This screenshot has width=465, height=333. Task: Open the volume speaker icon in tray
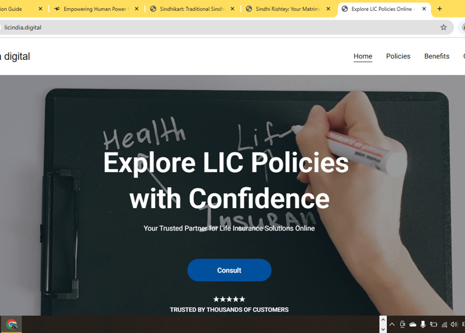pyautogui.click(x=453, y=325)
